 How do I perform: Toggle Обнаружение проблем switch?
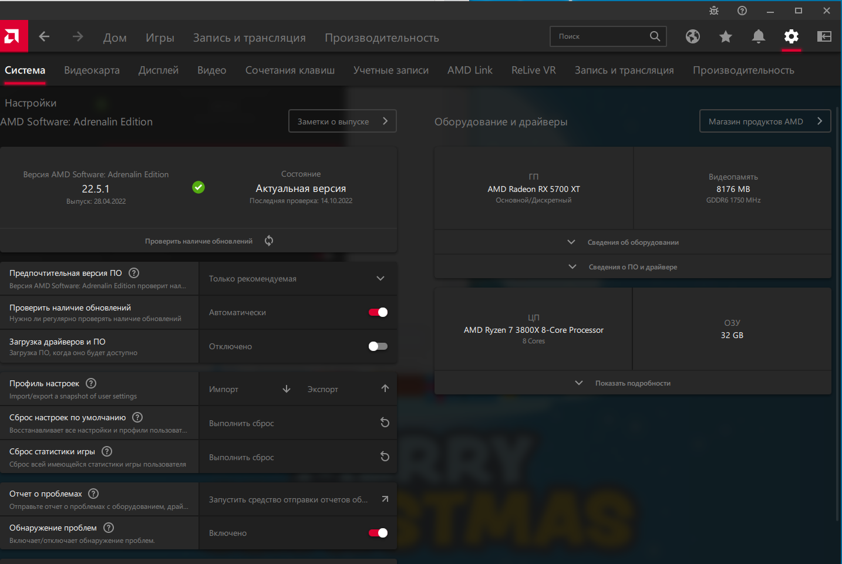point(378,533)
